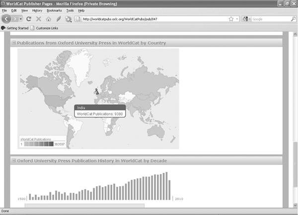Open the URL bar history dropdown arrow

point(237,19)
